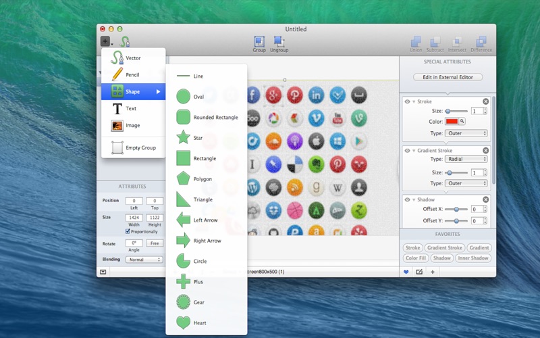
Task: Collapse the Gradient Stroke section triangle
Action: click(x=414, y=151)
